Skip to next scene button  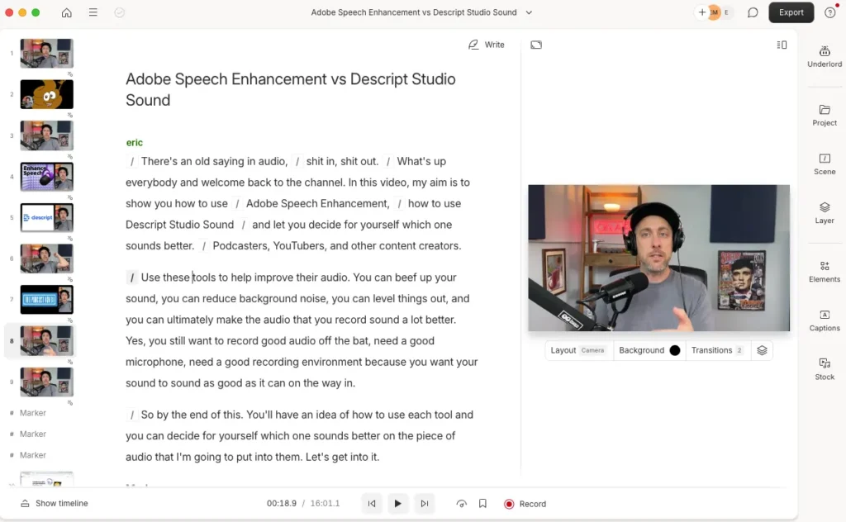point(425,504)
